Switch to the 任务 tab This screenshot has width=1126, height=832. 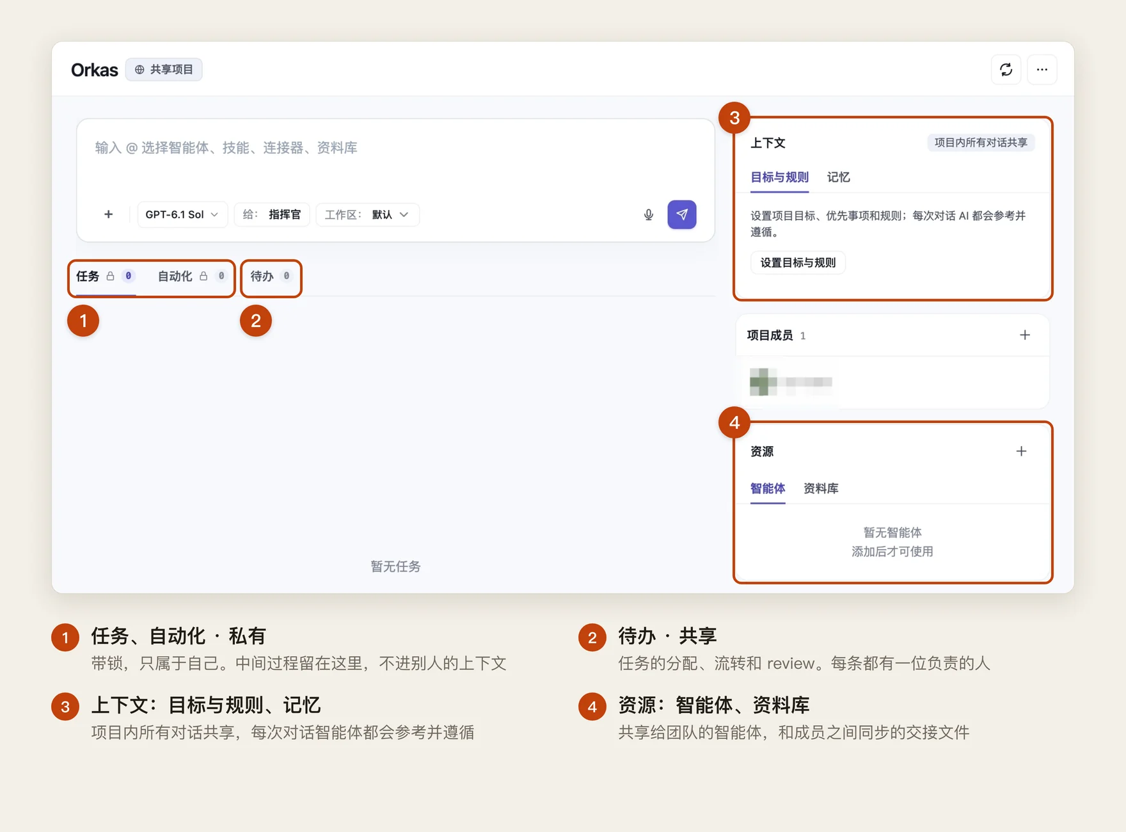pos(106,276)
